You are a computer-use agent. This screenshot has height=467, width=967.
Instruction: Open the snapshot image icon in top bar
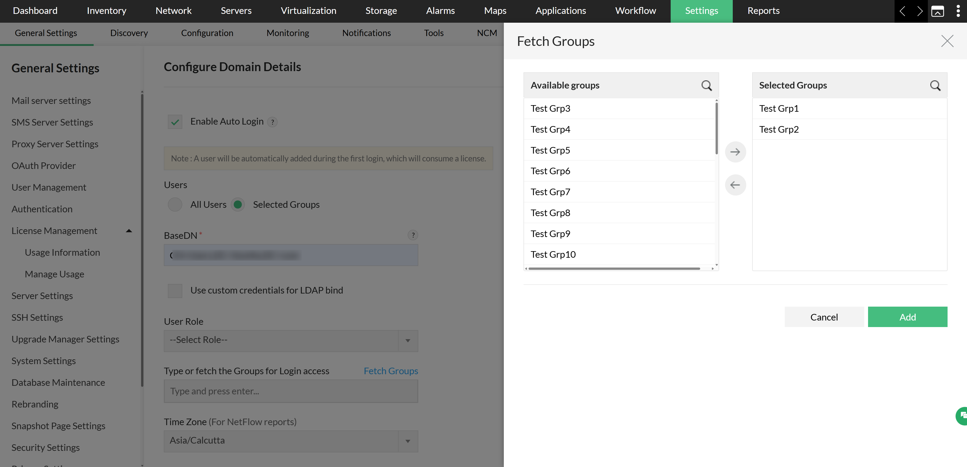(x=937, y=11)
